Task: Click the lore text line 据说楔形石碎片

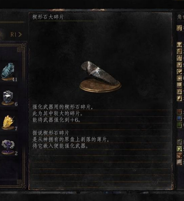Action: 51,133
